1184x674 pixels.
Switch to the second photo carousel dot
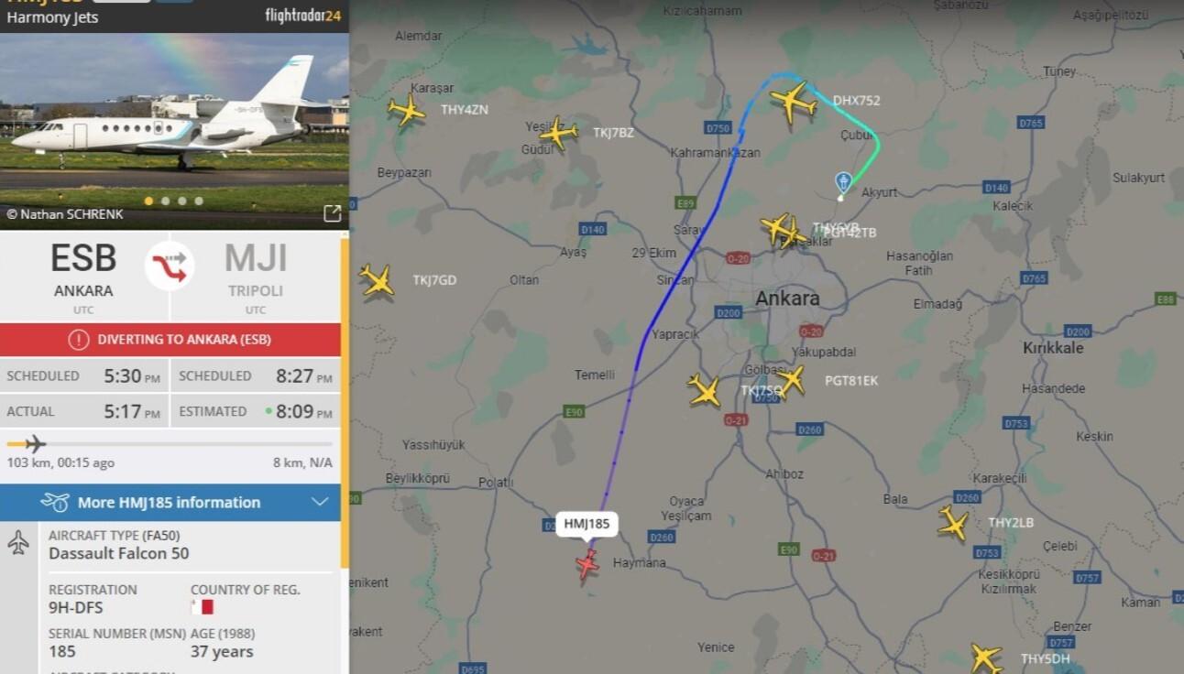165,201
